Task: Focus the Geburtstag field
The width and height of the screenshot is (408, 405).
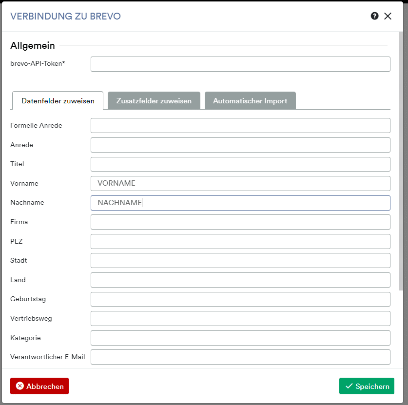Action: (240, 299)
